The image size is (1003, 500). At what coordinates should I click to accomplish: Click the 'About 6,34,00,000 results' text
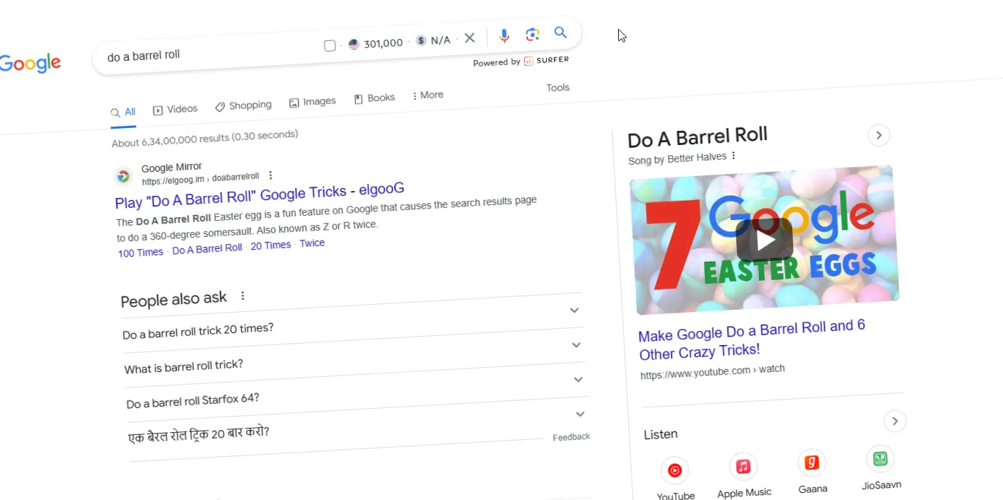pos(205,139)
